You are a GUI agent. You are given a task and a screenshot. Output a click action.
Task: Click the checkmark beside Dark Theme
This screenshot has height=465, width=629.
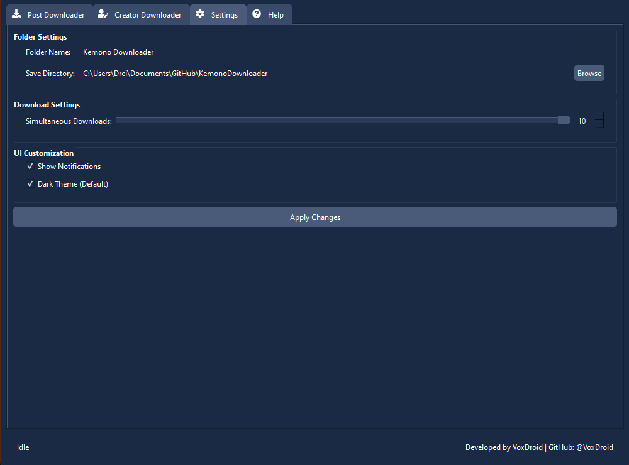tap(30, 183)
